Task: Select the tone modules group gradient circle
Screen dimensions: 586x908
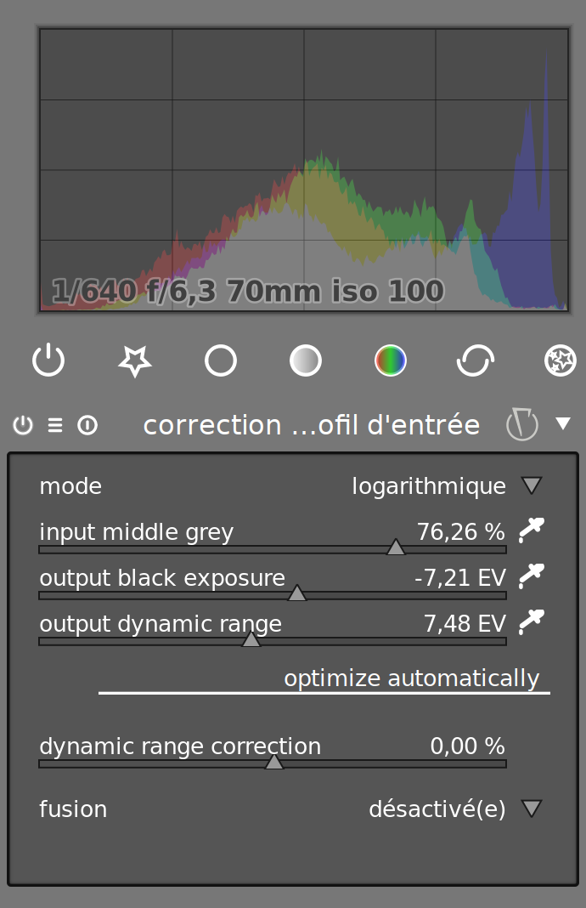Action: click(306, 360)
